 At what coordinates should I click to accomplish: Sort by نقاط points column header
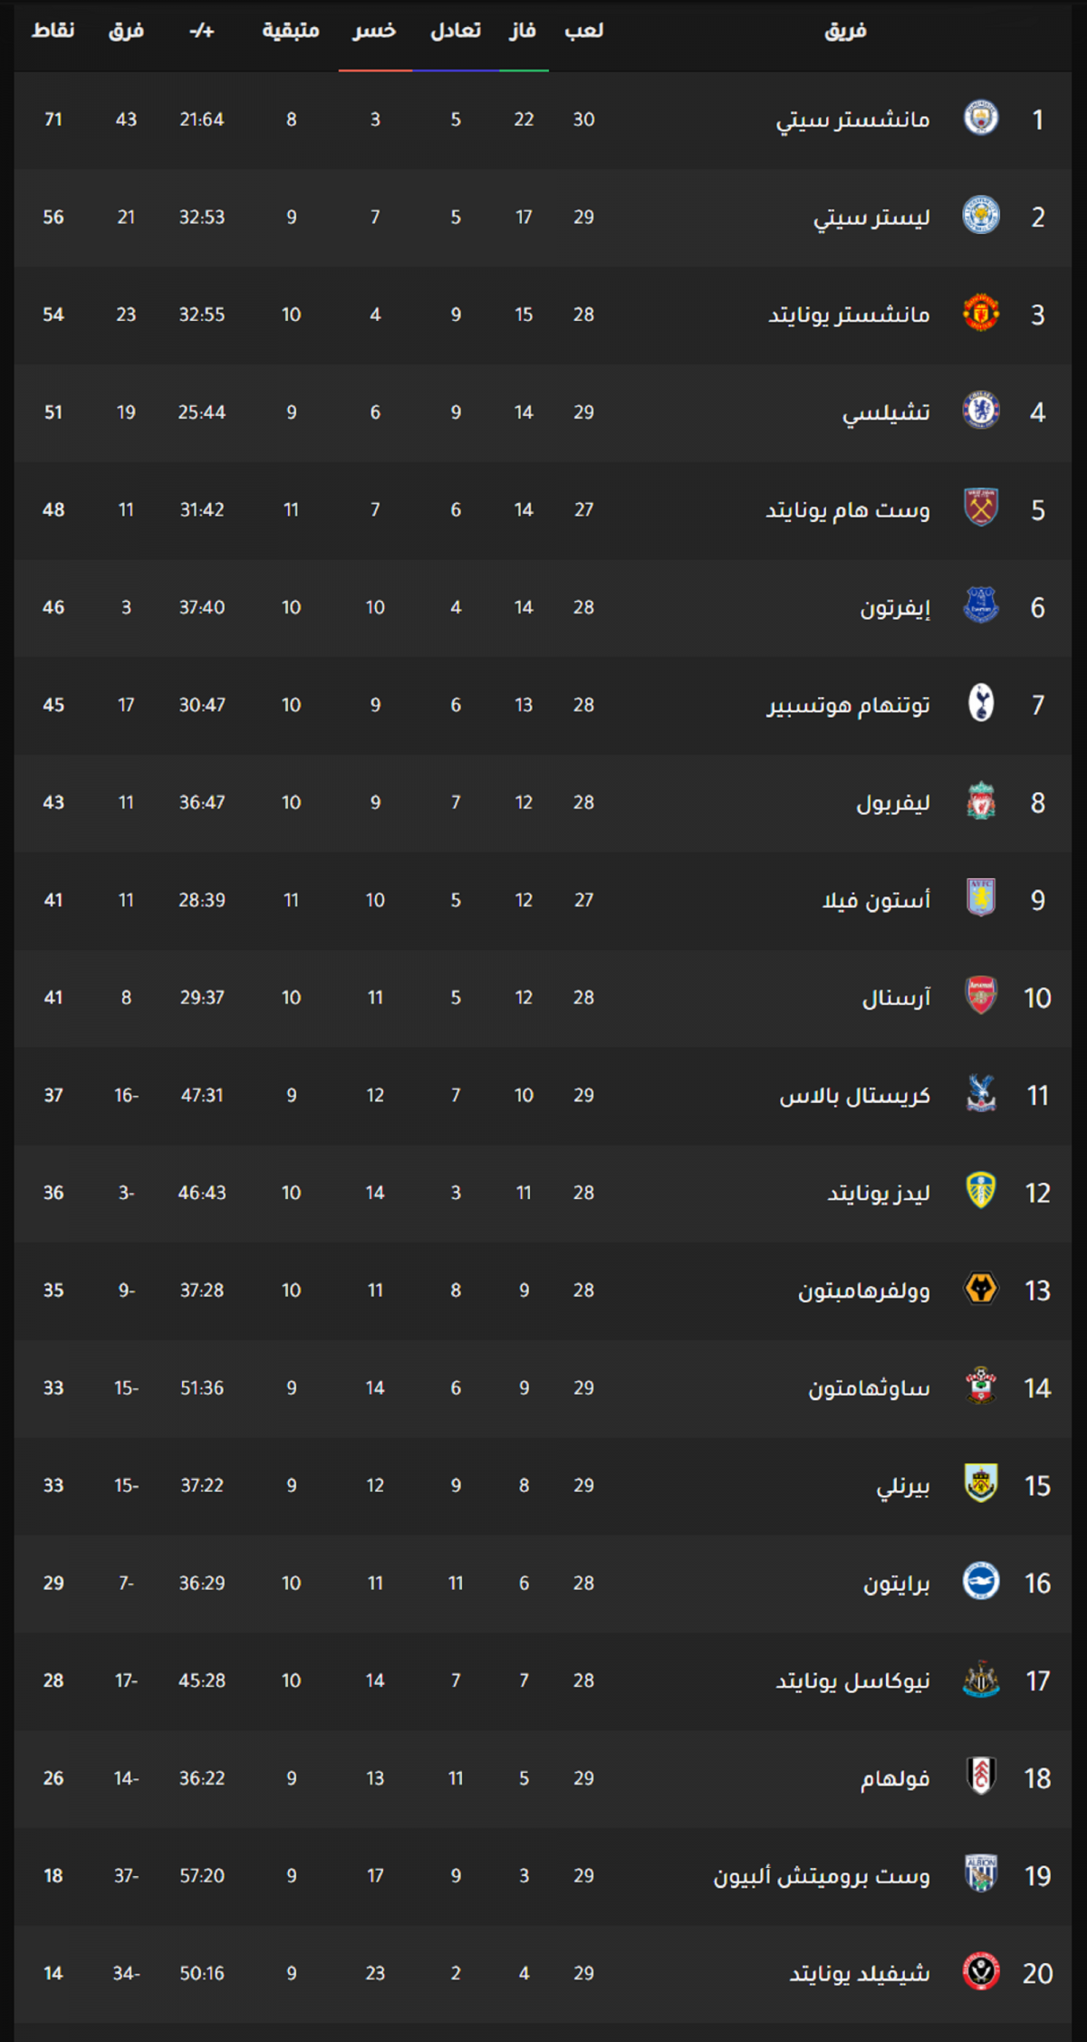point(53,31)
